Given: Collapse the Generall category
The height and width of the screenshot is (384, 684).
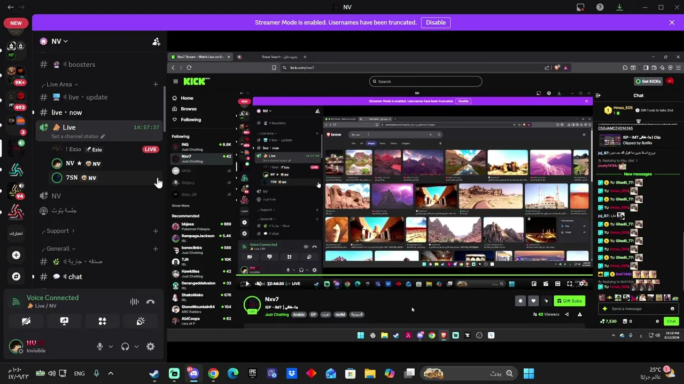Looking at the screenshot, I should [x=58, y=249].
